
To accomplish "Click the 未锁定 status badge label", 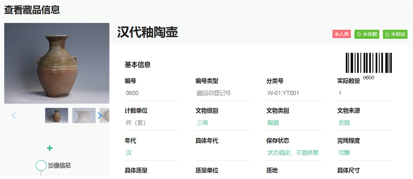I will click(398, 34).
